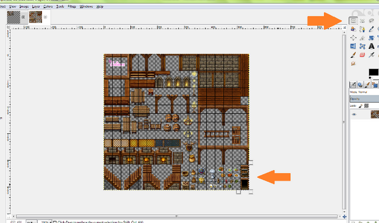Viewport: 379px width, 223px height.
Task: Select the Paintbrush tool
Action: point(353,55)
